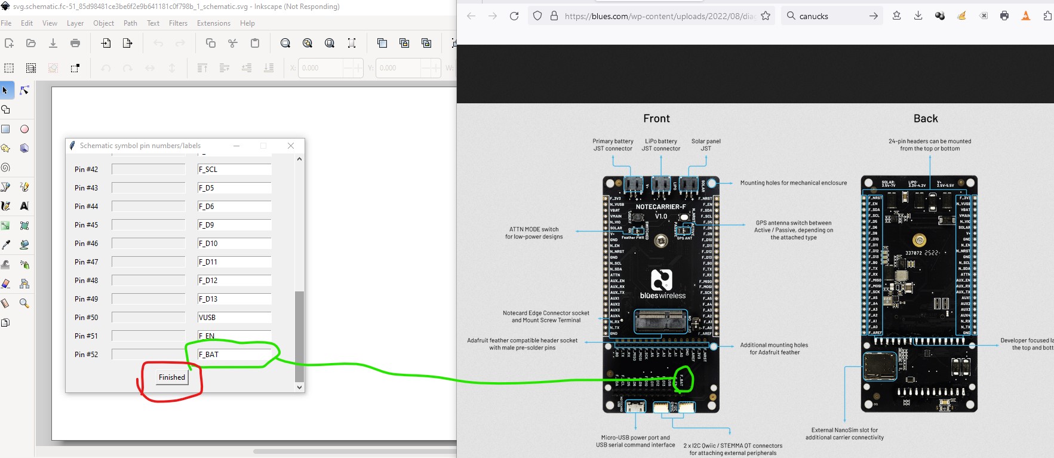This screenshot has height=458, width=1054.
Task: Select the Eraser tool
Action: click(5, 284)
